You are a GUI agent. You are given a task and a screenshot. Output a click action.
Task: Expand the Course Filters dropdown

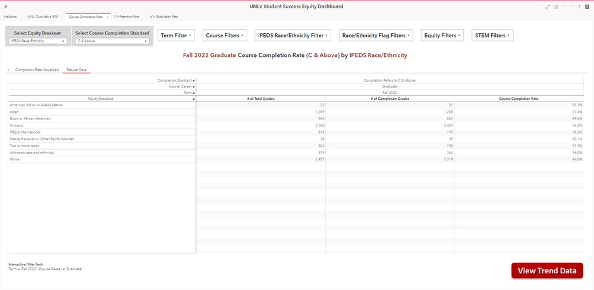[225, 35]
